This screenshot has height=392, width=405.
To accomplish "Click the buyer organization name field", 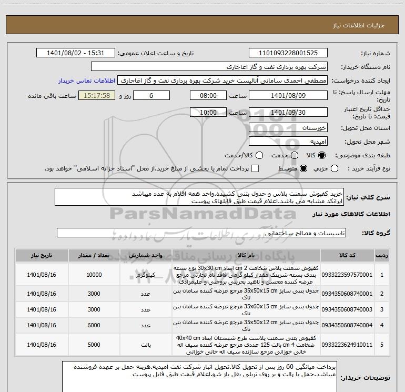I will click(209, 67).
